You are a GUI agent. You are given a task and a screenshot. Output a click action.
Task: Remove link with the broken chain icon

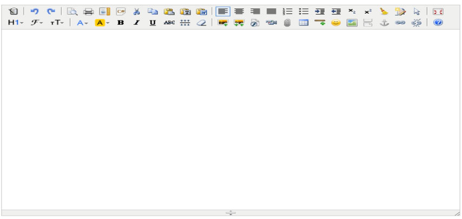417,23
